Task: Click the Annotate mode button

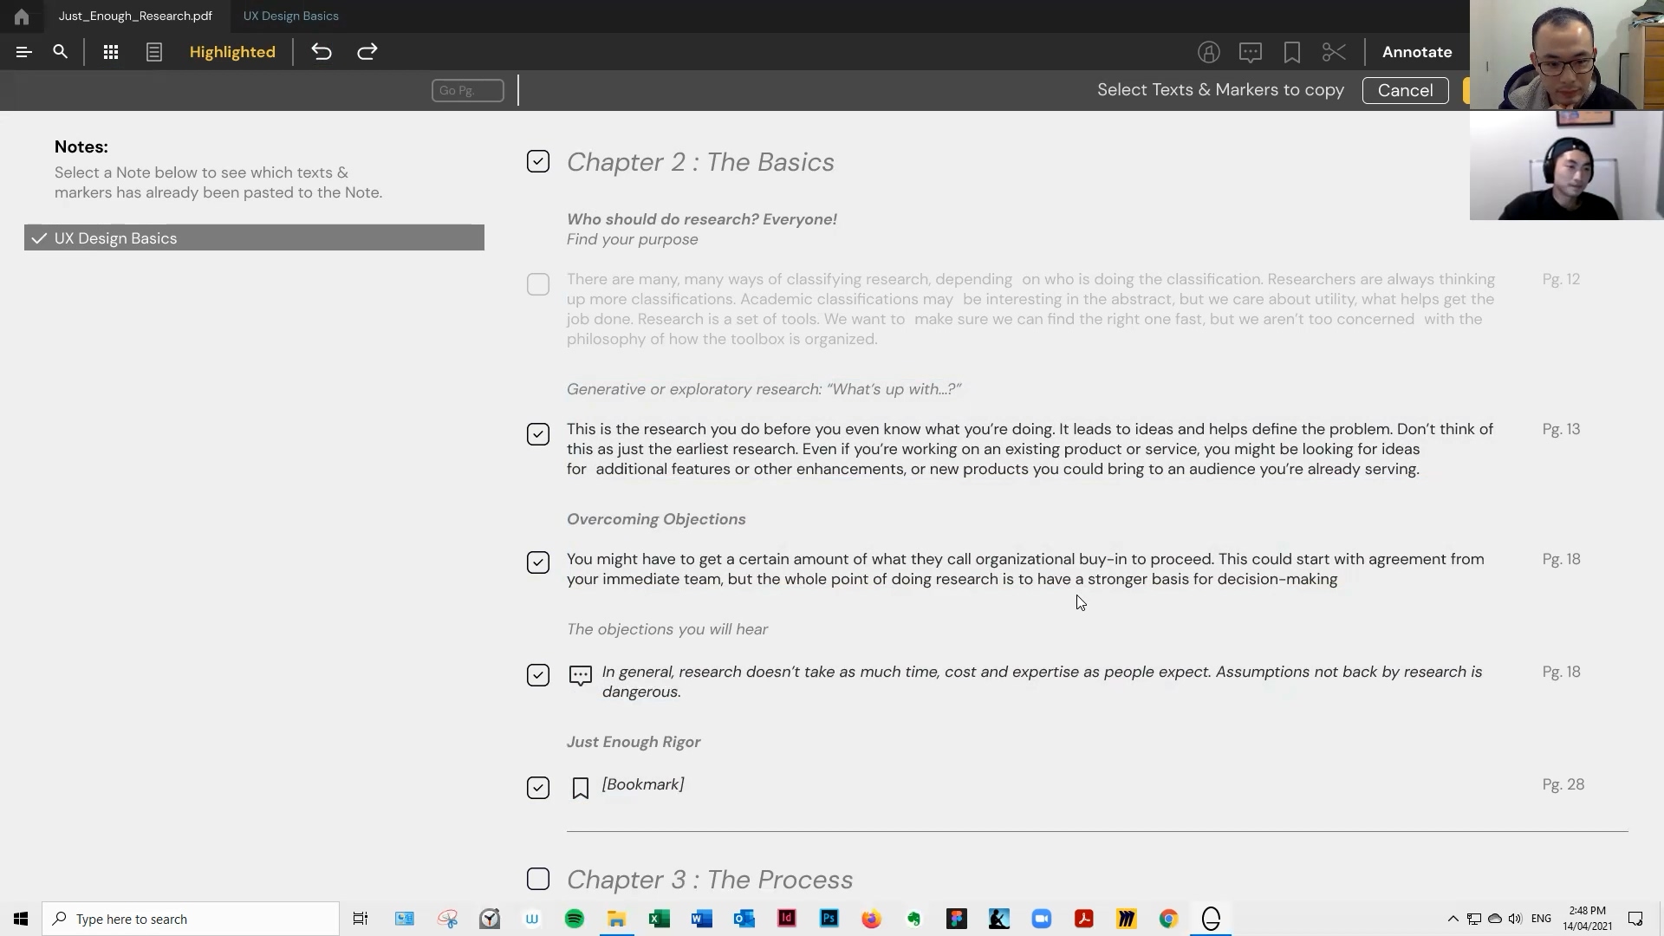Action: point(1417,52)
